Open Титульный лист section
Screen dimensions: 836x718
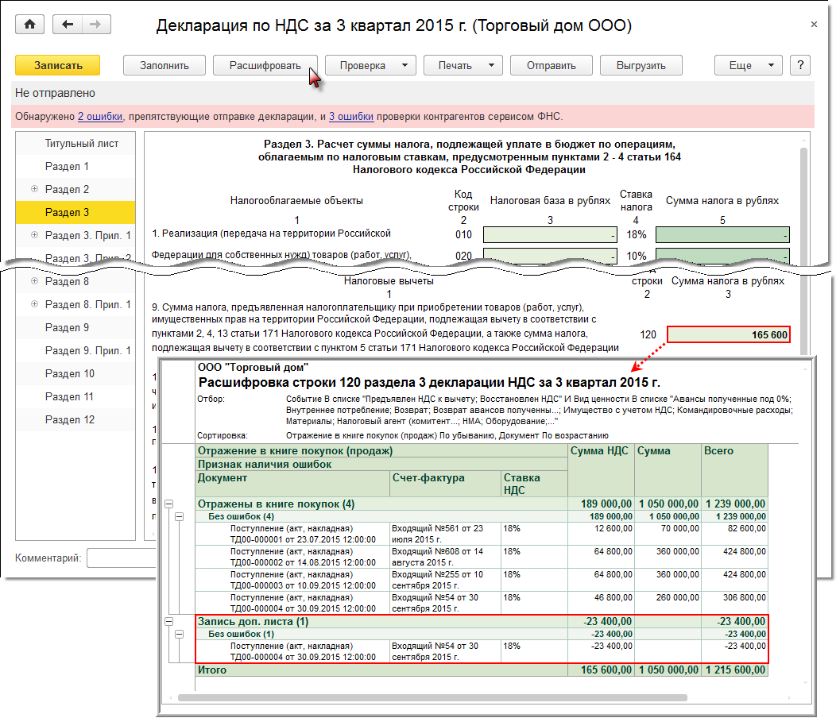pyautogui.click(x=82, y=144)
